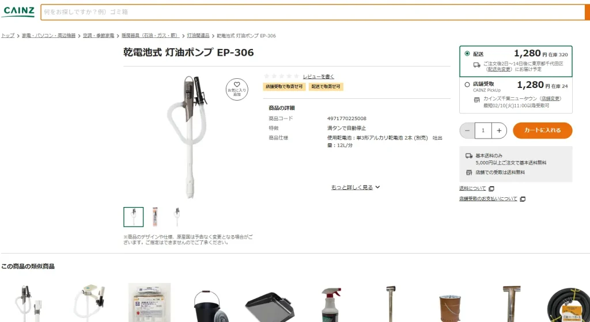Select the second product thumbnail image
This screenshot has width=590, height=322.
pyautogui.click(x=155, y=217)
